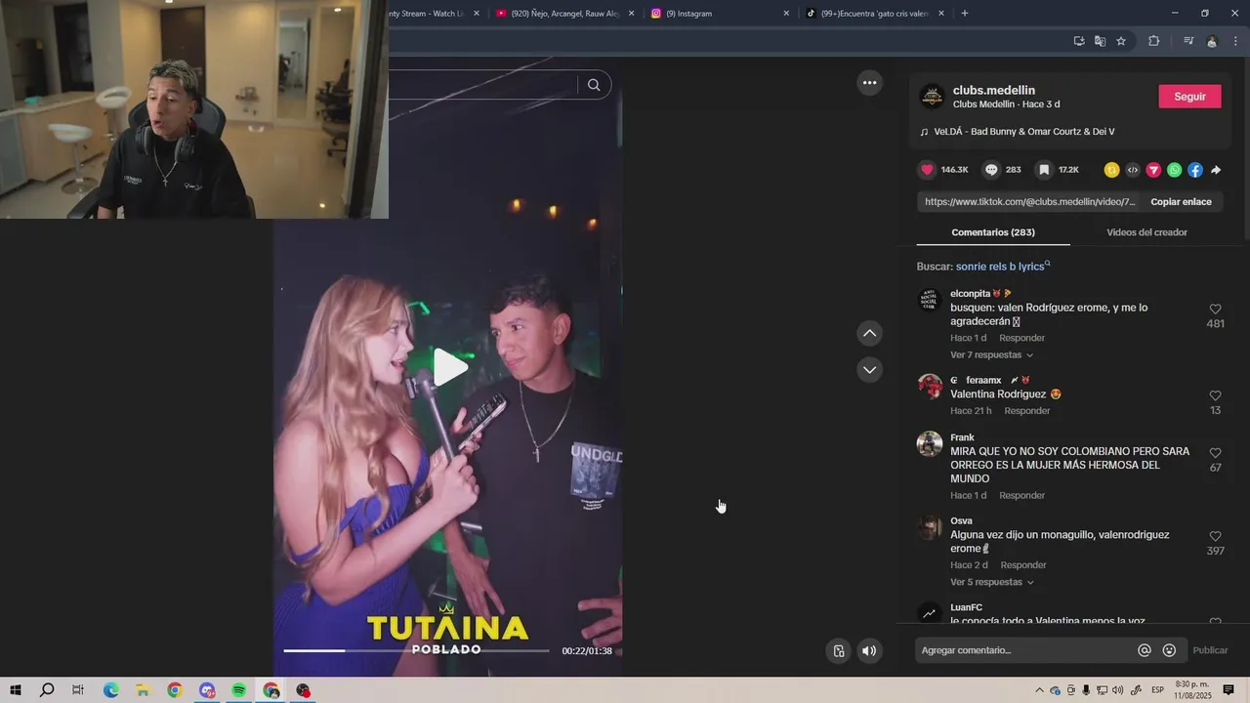Reply to feraamx's comment
This screenshot has width=1250, height=703.
click(x=1026, y=411)
